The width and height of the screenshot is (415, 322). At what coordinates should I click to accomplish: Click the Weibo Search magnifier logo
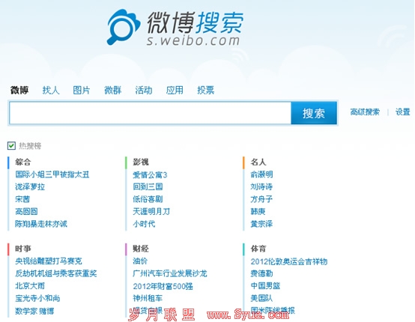(124, 27)
